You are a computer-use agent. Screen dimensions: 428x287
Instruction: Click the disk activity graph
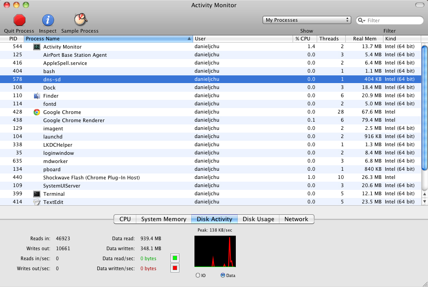[215, 251]
